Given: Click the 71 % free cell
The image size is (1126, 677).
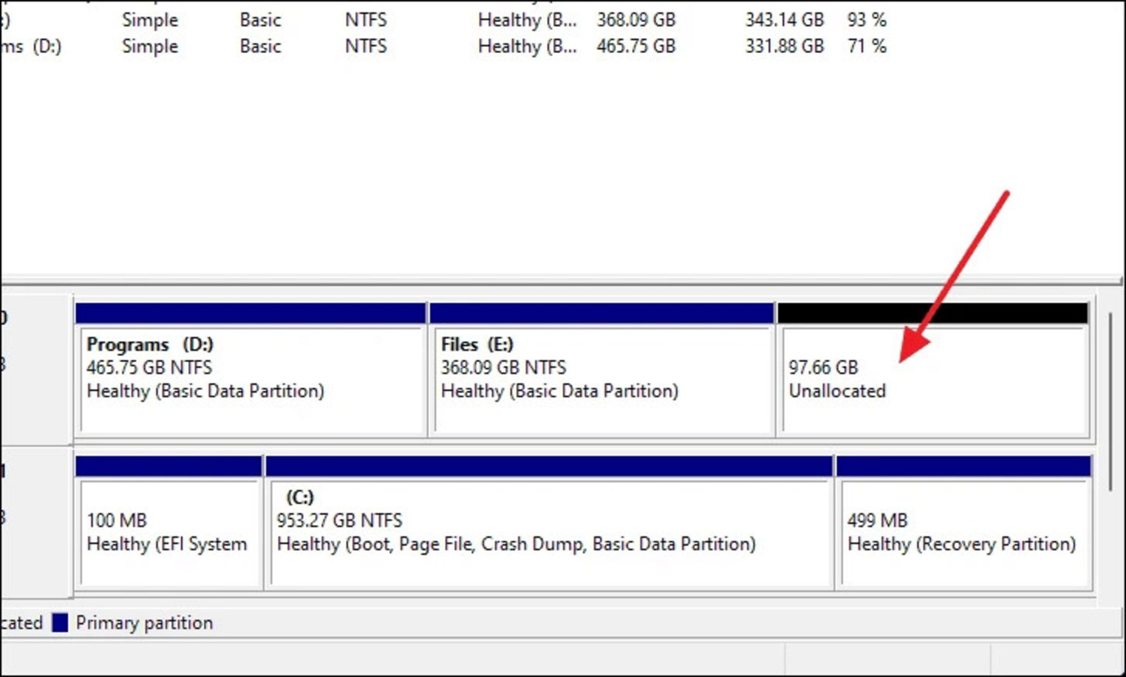Looking at the screenshot, I should point(866,46).
